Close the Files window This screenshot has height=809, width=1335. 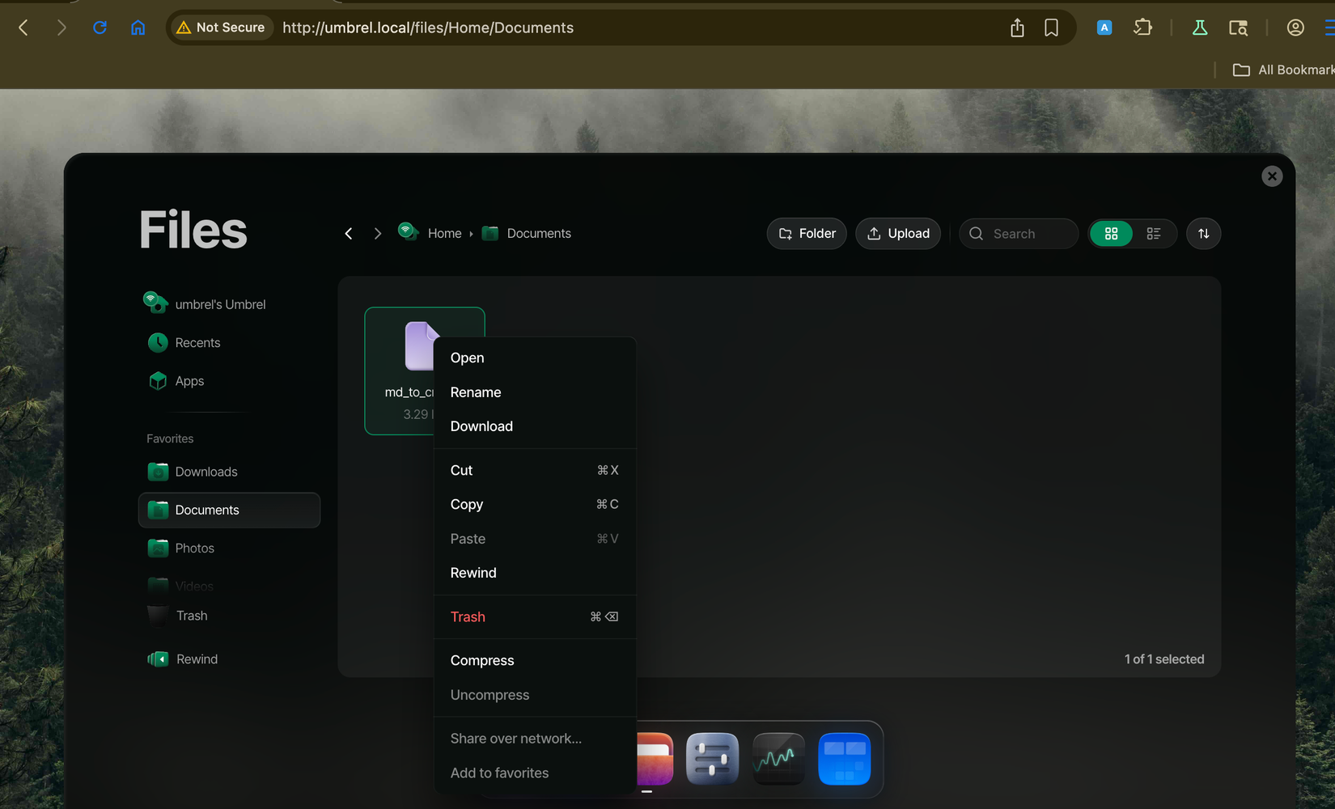coord(1272,176)
